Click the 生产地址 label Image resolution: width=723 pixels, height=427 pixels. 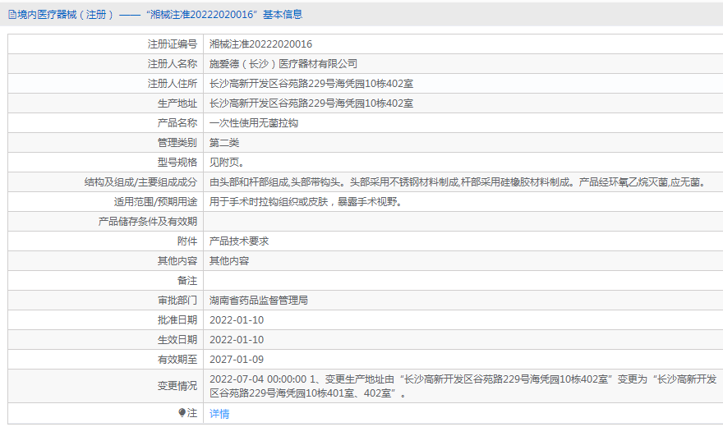pos(177,103)
